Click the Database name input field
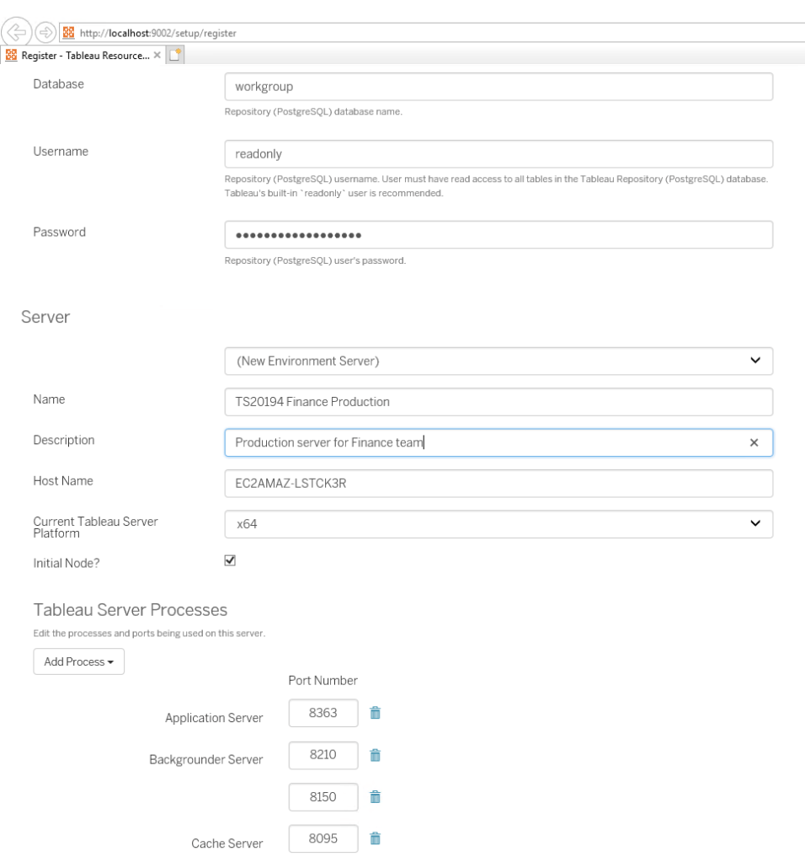 point(498,87)
